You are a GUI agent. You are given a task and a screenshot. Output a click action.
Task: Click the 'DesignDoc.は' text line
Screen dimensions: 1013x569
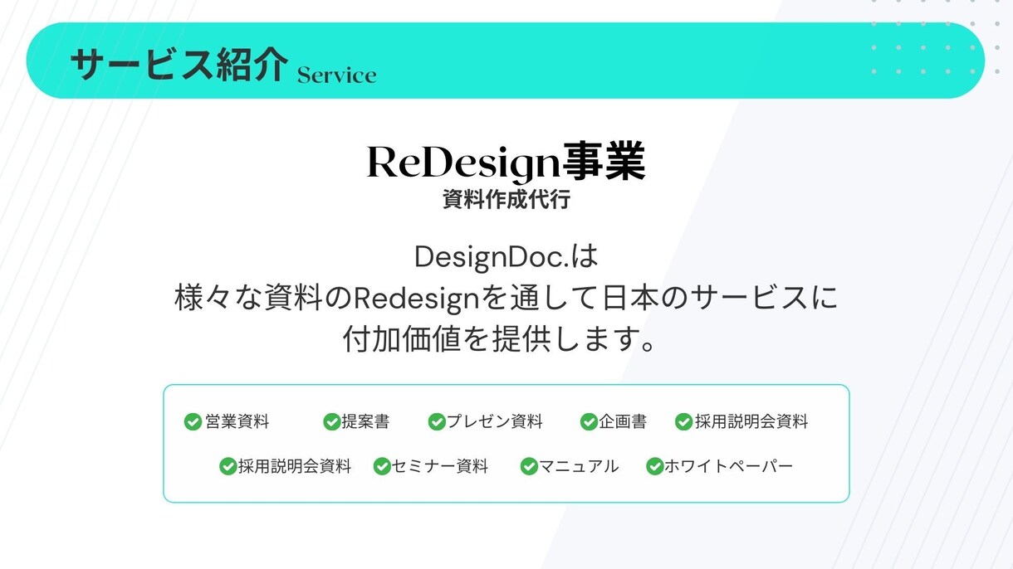[x=506, y=257]
